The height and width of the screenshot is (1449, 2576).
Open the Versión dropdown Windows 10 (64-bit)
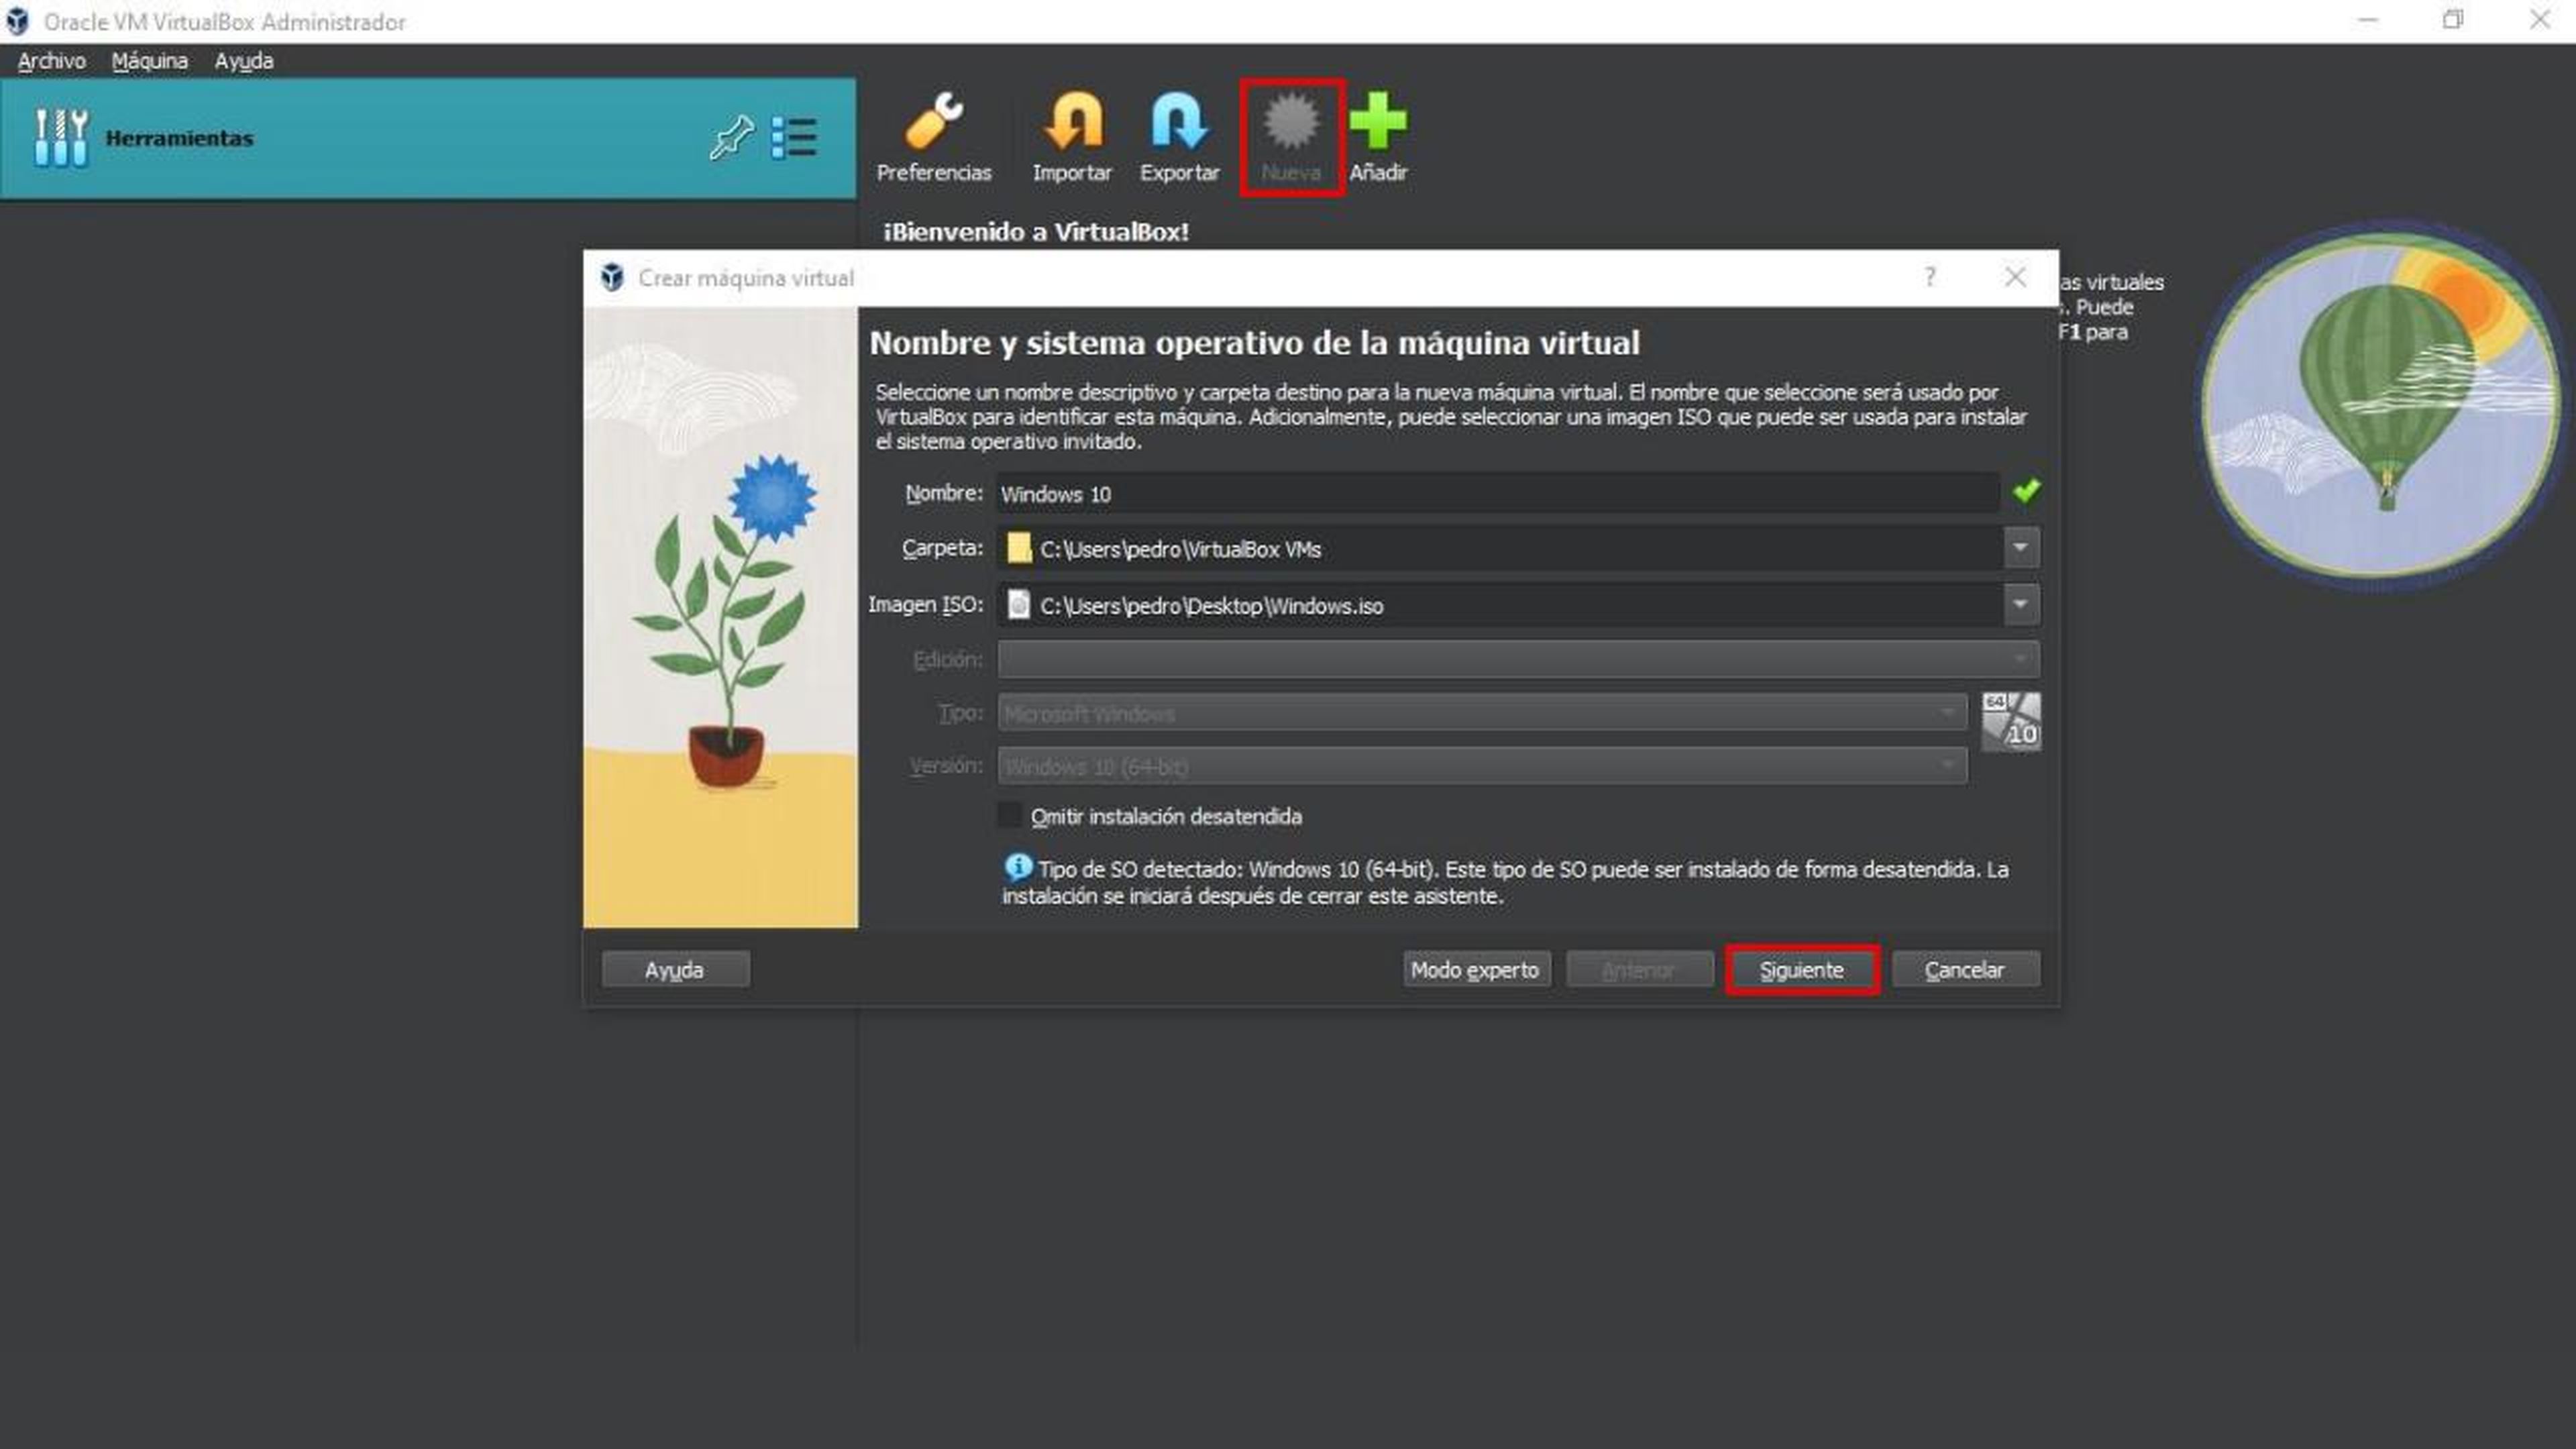click(x=1482, y=766)
